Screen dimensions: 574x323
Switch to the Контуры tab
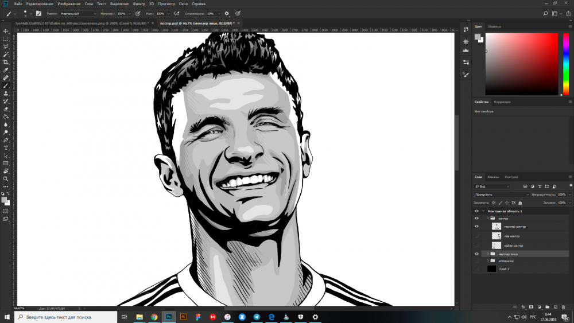(x=511, y=177)
